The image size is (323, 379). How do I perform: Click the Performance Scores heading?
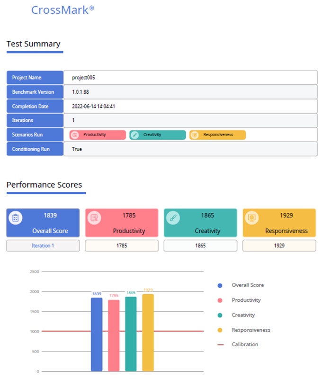click(44, 185)
